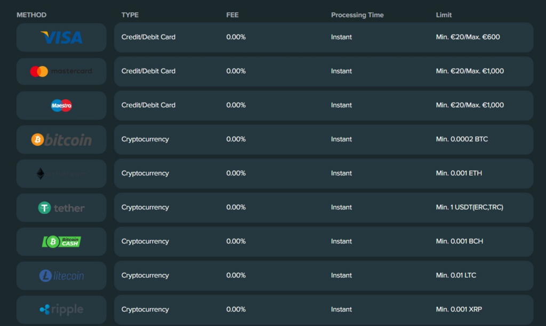Viewport: 546px width, 326px height.
Task: Pick the Bitcoin payment logo
Action: tap(61, 139)
